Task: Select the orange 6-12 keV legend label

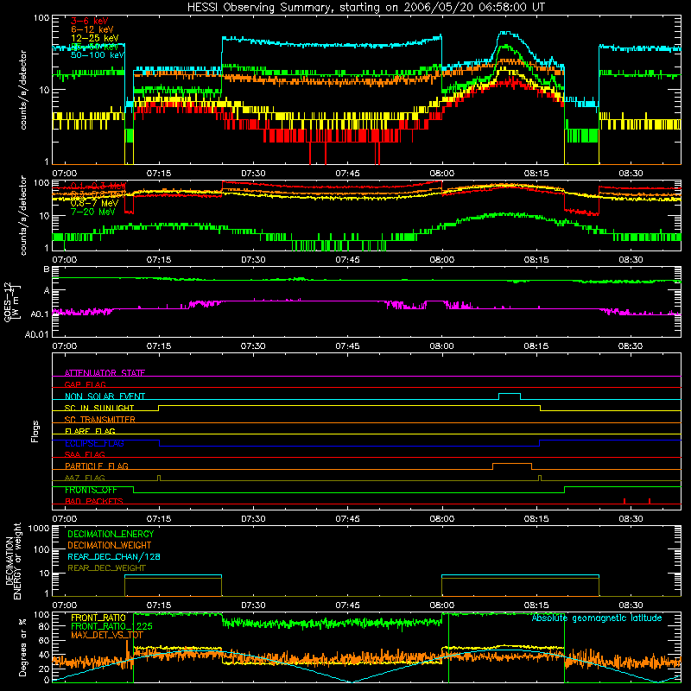Action: [x=92, y=29]
